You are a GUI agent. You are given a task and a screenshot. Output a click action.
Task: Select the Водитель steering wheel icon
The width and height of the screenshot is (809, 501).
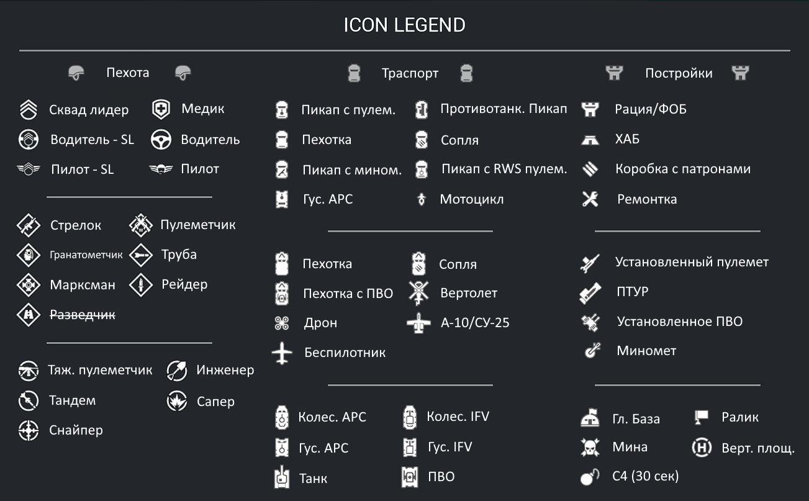(161, 140)
